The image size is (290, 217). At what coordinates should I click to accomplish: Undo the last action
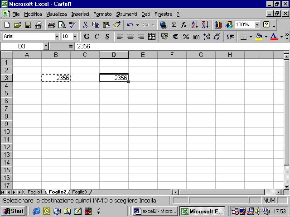tap(130, 25)
